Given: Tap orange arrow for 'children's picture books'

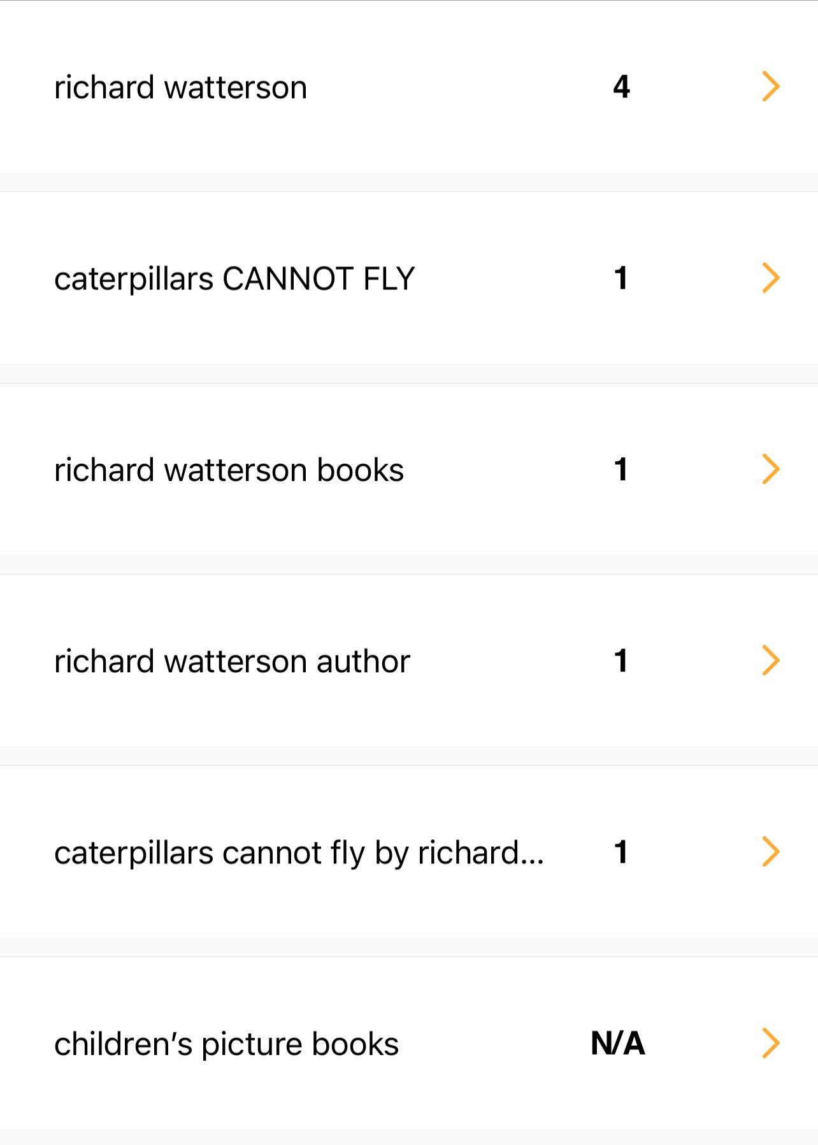Looking at the screenshot, I should pos(771,1043).
